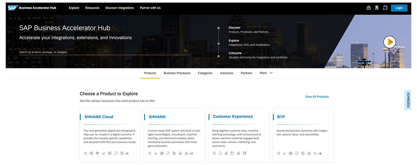Open the Feedback side tab
Viewport: 417px width, 165px height.
pos(408,100)
